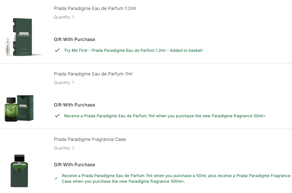The image size is (292, 193).
Task: Open the green 7ml perfume bottle image
Action: coord(11,109)
